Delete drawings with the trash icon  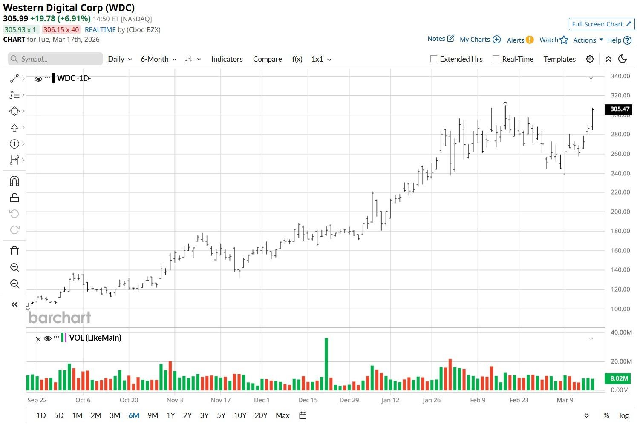click(14, 251)
